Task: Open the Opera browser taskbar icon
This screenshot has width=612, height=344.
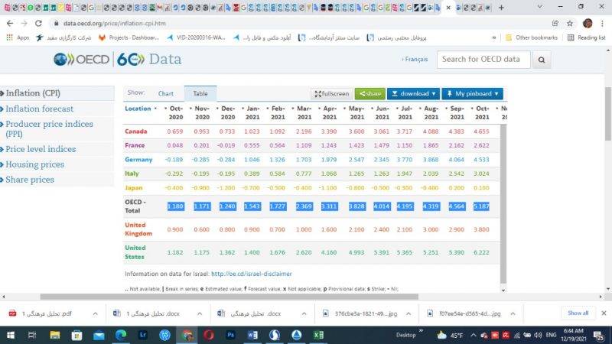Action: tap(209, 335)
